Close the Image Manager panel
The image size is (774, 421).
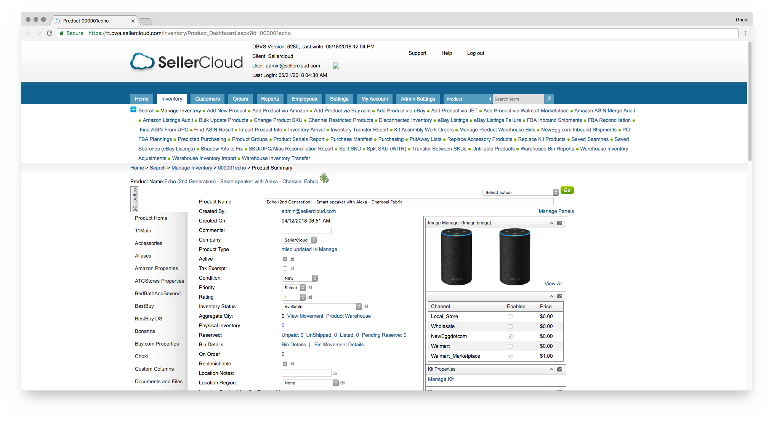coord(560,223)
